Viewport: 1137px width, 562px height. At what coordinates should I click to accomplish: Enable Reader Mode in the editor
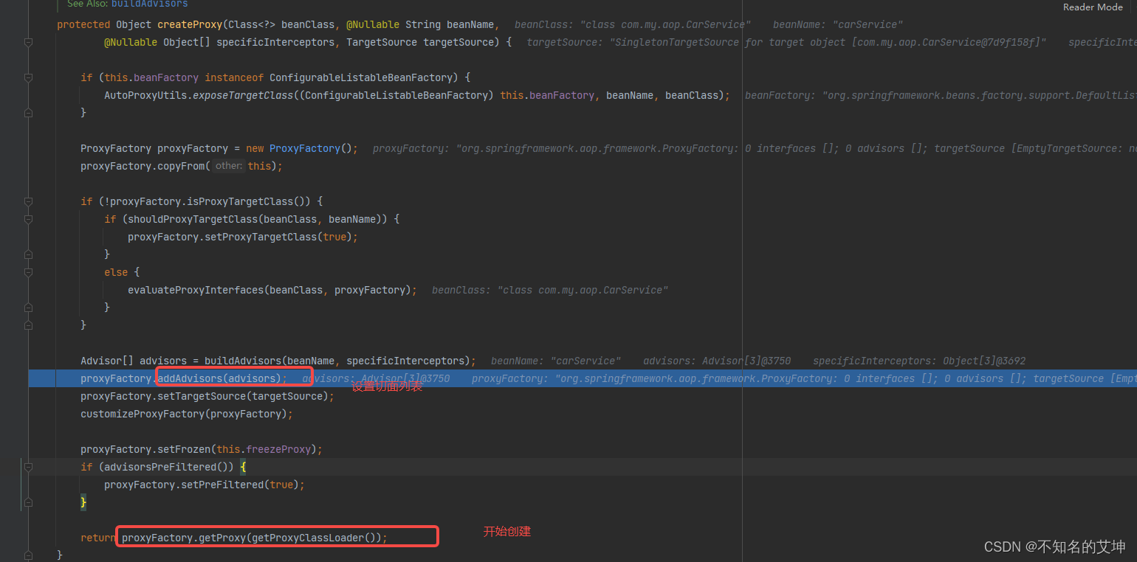click(x=1093, y=7)
